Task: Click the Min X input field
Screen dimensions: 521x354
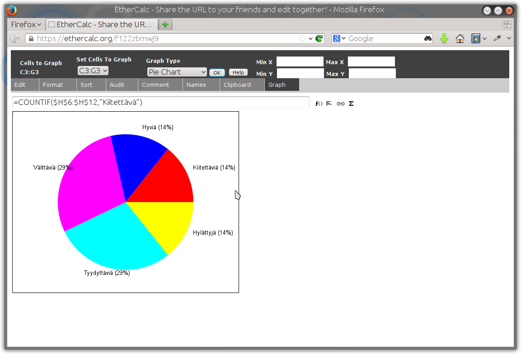Action: click(x=300, y=62)
